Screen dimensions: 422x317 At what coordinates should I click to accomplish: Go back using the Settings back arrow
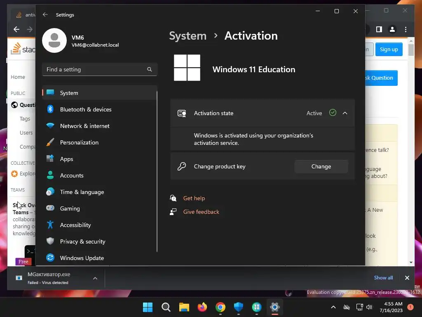click(45, 14)
